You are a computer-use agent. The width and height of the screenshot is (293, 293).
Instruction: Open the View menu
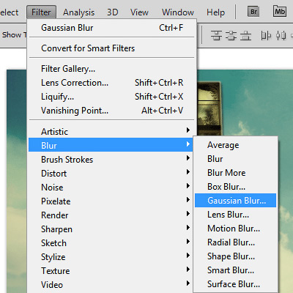(x=139, y=12)
